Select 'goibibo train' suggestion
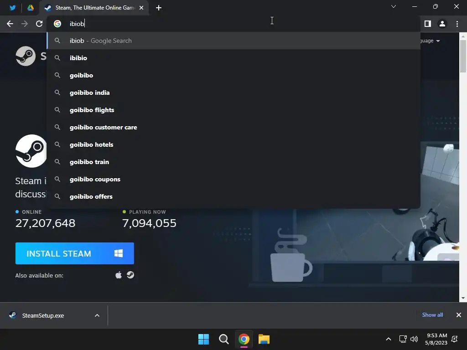 233,162
